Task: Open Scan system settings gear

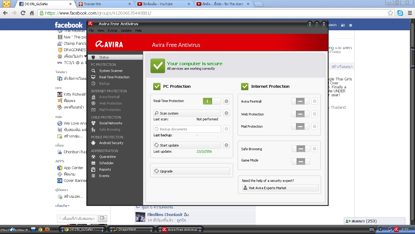Action: pos(226,113)
